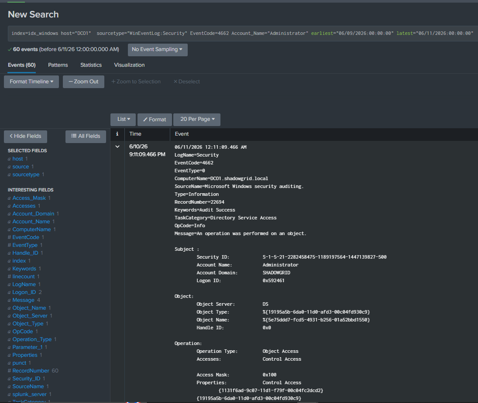The width and height of the screenshot is (478, 403).
Task: Click the Format button with pencil icon
Action: click(x=155, y=120)
